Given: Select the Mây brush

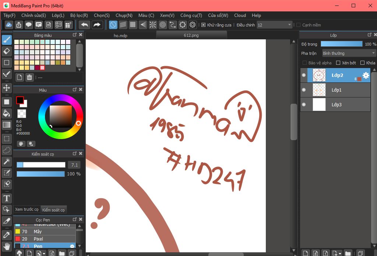Looking at the screenshot, I should pos(45,231).
